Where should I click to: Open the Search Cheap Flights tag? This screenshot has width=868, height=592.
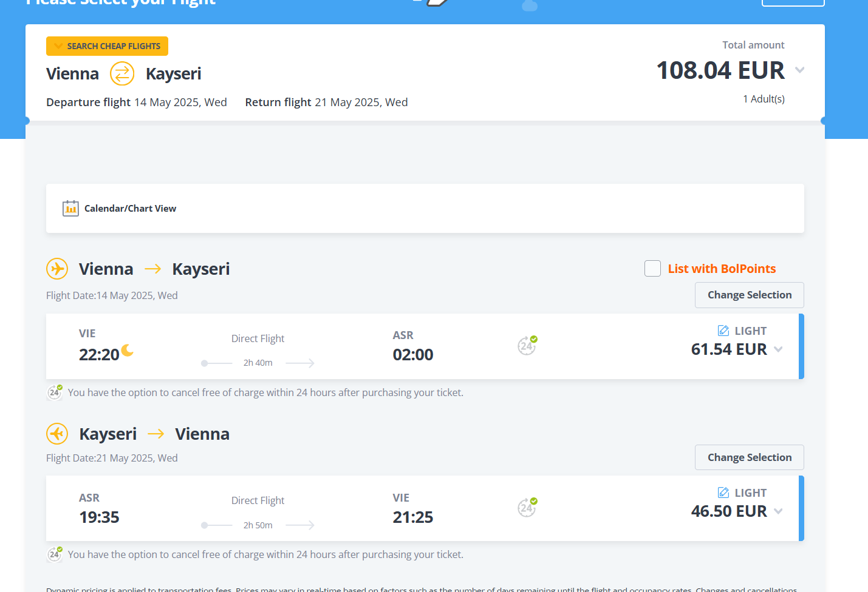coord(108,46)
